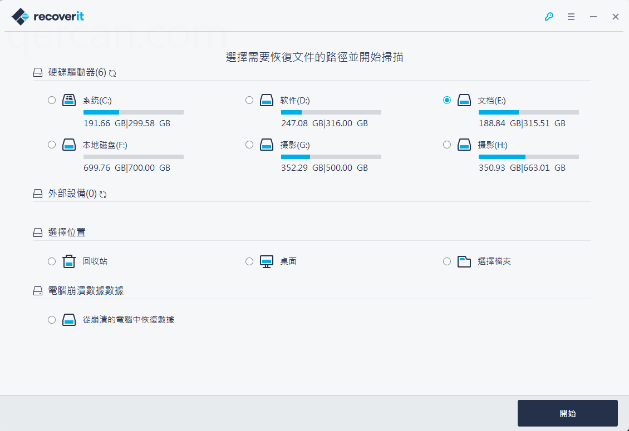Select the 文档(E:) radio button

pyautogui.click(x=447, y=100)
